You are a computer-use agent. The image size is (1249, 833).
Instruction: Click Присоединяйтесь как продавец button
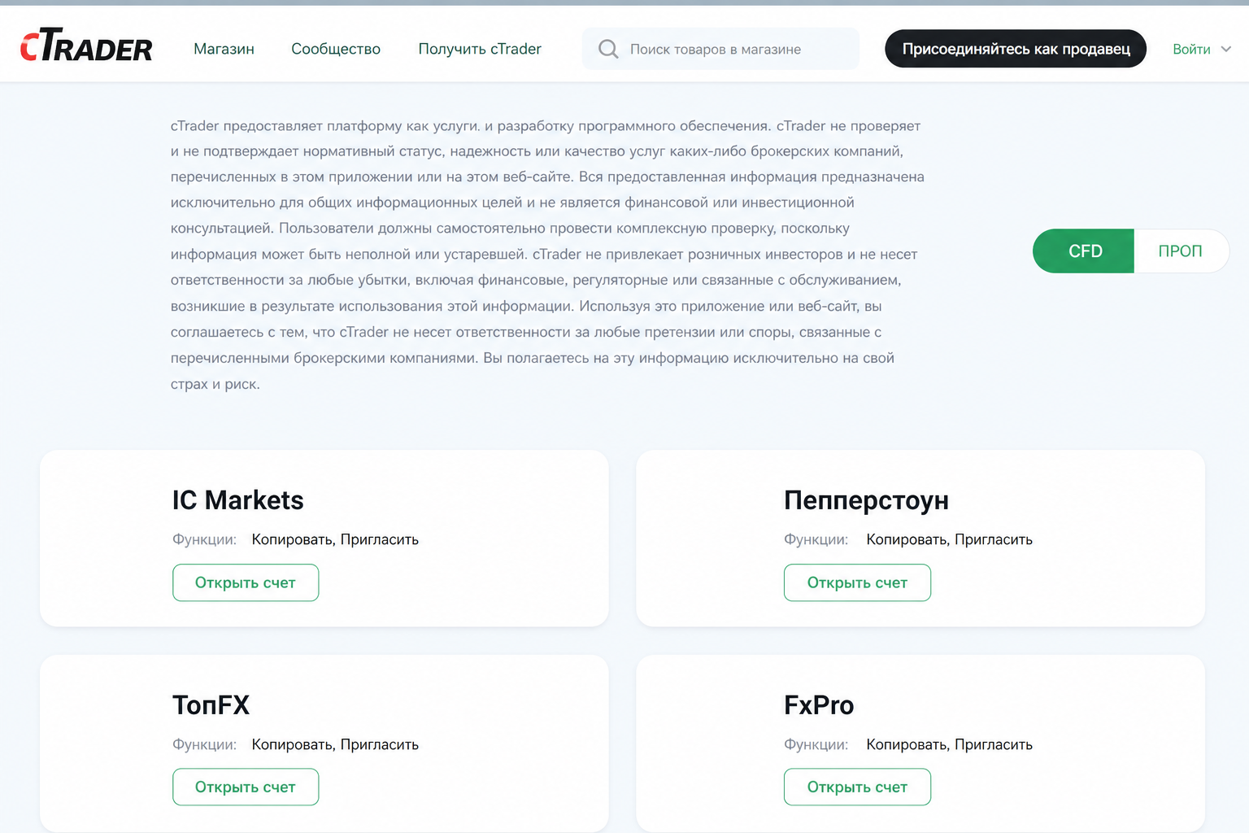click(x=1016, y=49)
